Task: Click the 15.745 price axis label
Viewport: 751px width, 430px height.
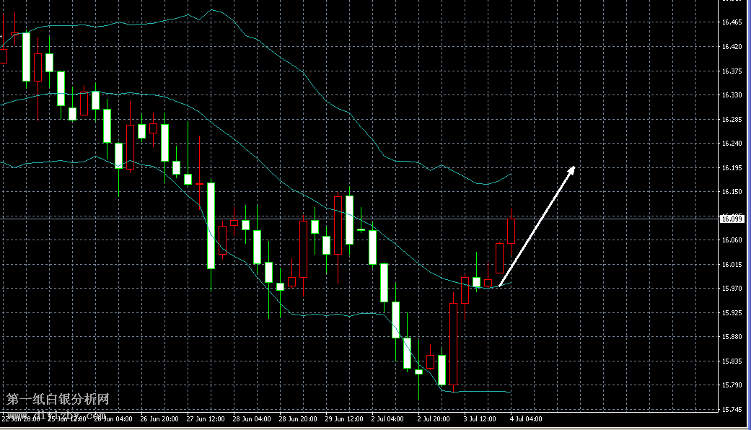Action: [732, 409]
